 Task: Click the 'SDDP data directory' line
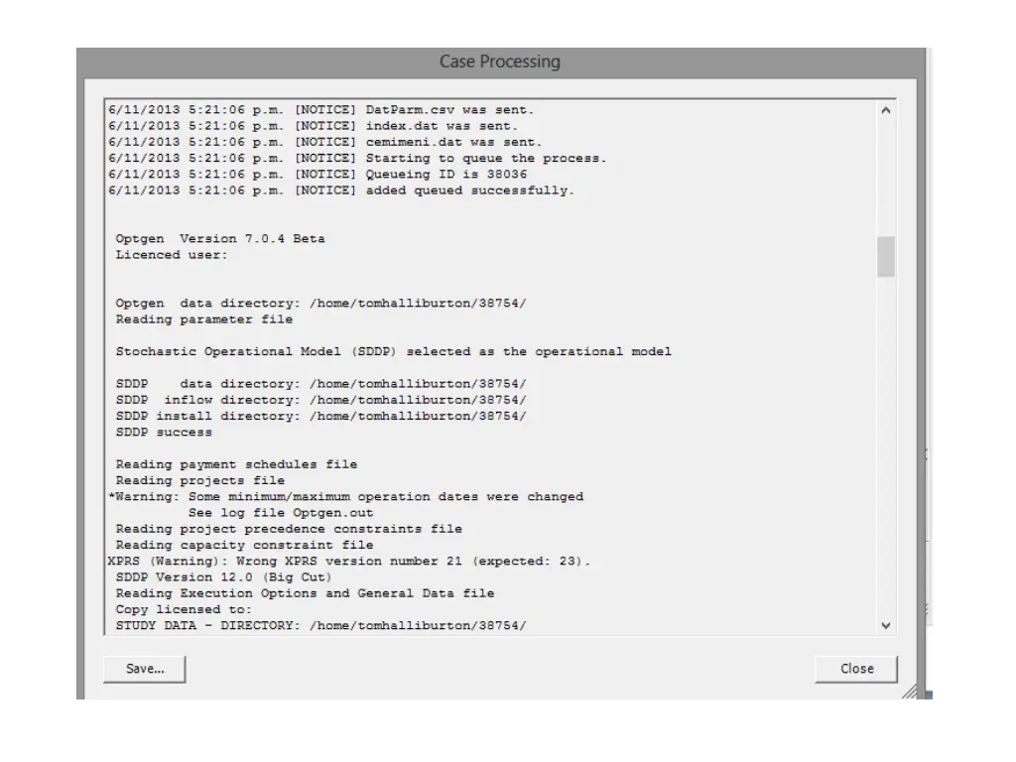(x=320, y=384)
